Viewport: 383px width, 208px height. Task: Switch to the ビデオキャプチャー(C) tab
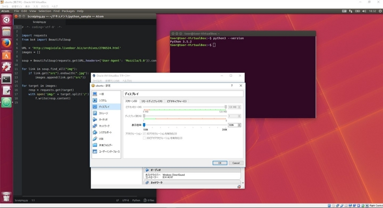point(177,101)
